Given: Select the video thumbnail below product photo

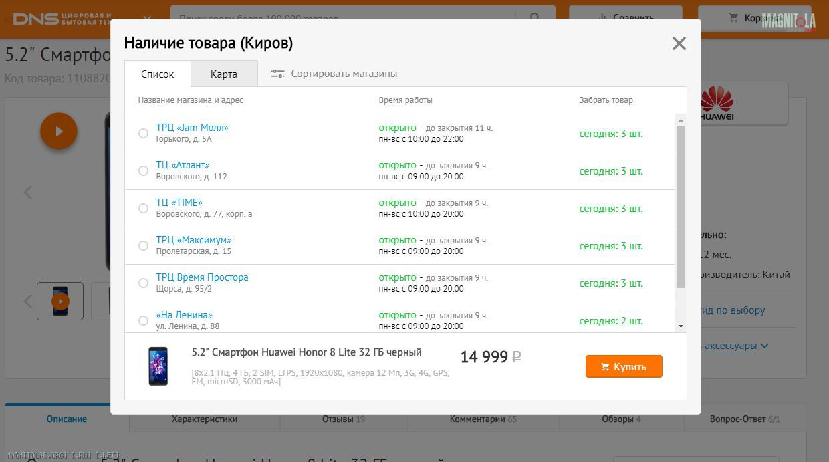Looking at the screenshot, I should tap(60, 301).
